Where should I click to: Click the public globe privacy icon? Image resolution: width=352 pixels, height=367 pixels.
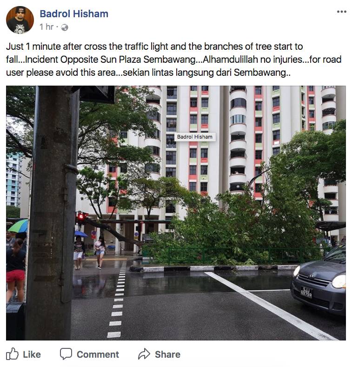[x=64, y=27]
